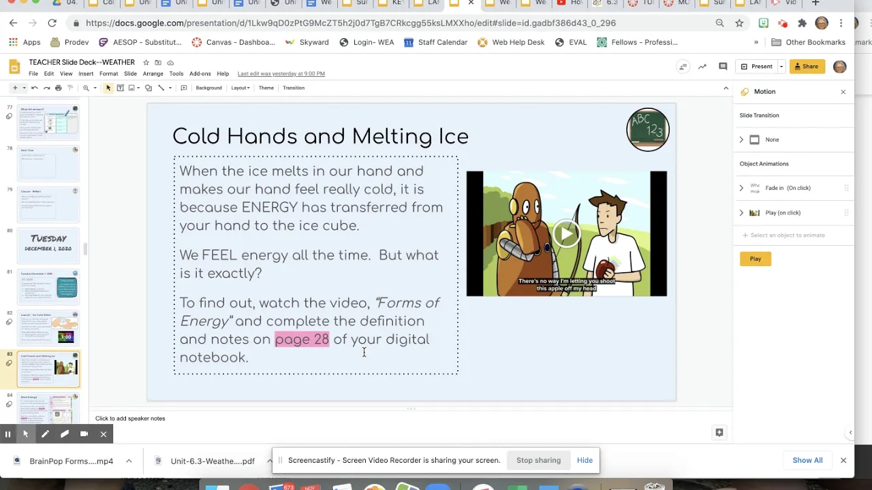Open the Insert menu

(86, 73)
